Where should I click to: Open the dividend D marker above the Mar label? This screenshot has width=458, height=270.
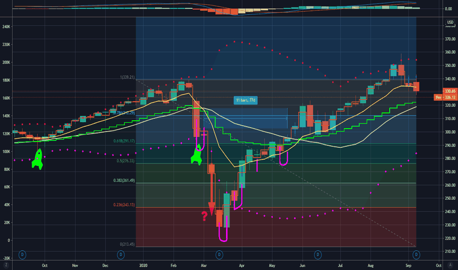pos(219,255)
